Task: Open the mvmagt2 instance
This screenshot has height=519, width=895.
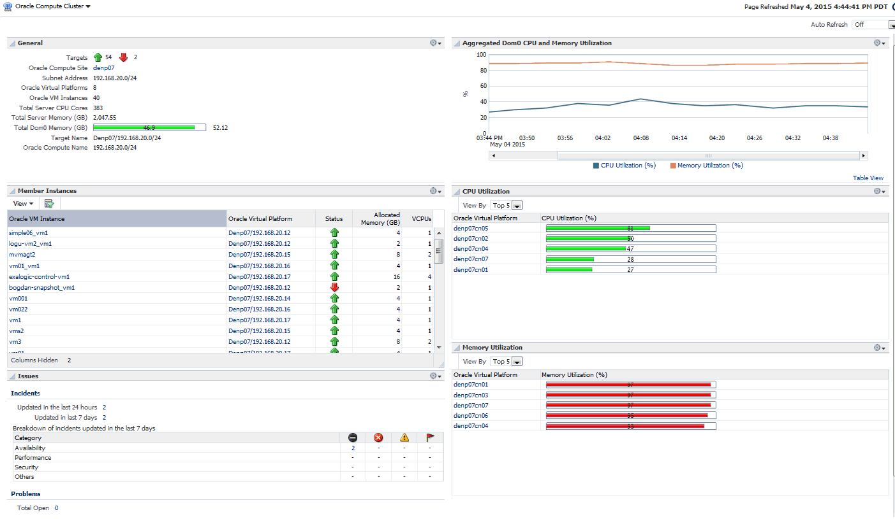Action: (22, 255)
